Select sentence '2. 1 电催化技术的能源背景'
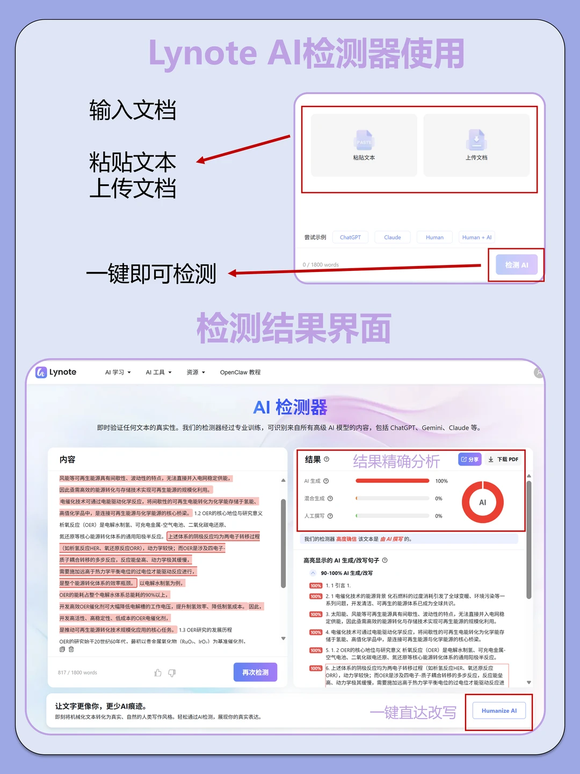This screenshot has height=774, width=580. pyautogui.click(x=415, y=599)
